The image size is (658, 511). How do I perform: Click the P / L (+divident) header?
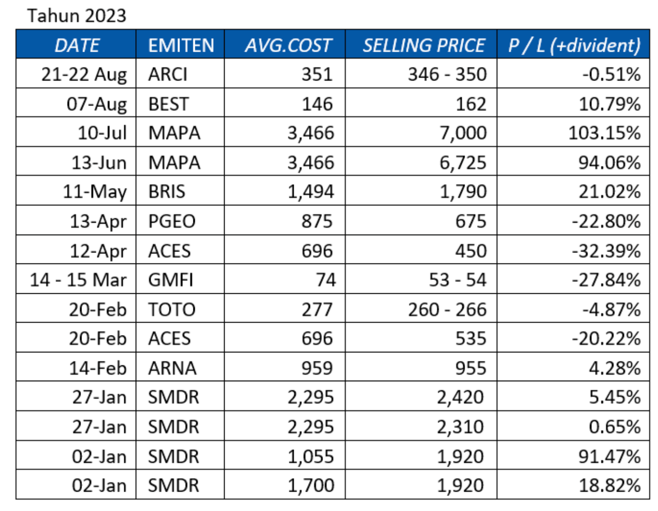point(574,45)
